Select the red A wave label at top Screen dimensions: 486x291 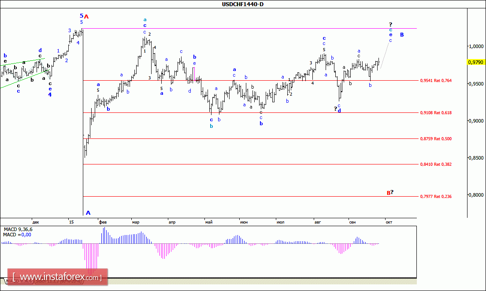tap(86, 17)
